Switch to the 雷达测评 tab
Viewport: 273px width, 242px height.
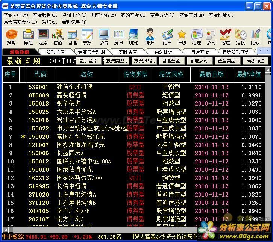click(x=164, y=52)
